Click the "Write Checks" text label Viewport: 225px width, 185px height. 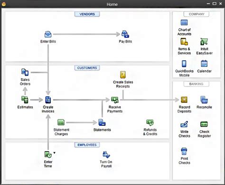tap(184, 134)
